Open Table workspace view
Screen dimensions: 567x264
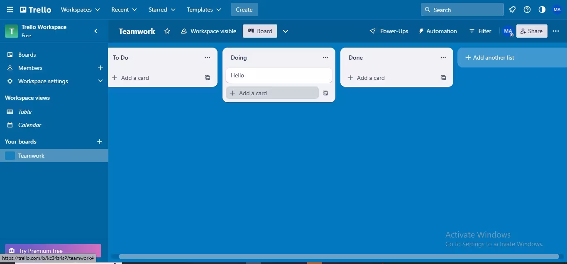point(54,112)
